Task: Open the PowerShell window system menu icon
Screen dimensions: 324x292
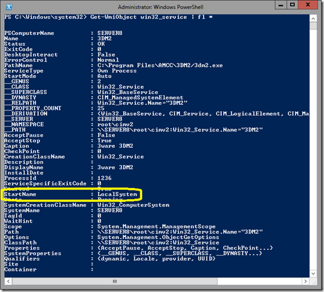Action: (9, 7)
